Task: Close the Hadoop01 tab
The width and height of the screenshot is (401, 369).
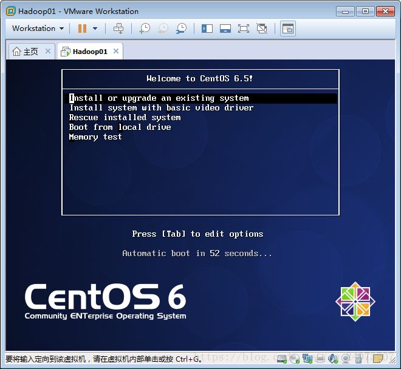Action: coord(116,51)
